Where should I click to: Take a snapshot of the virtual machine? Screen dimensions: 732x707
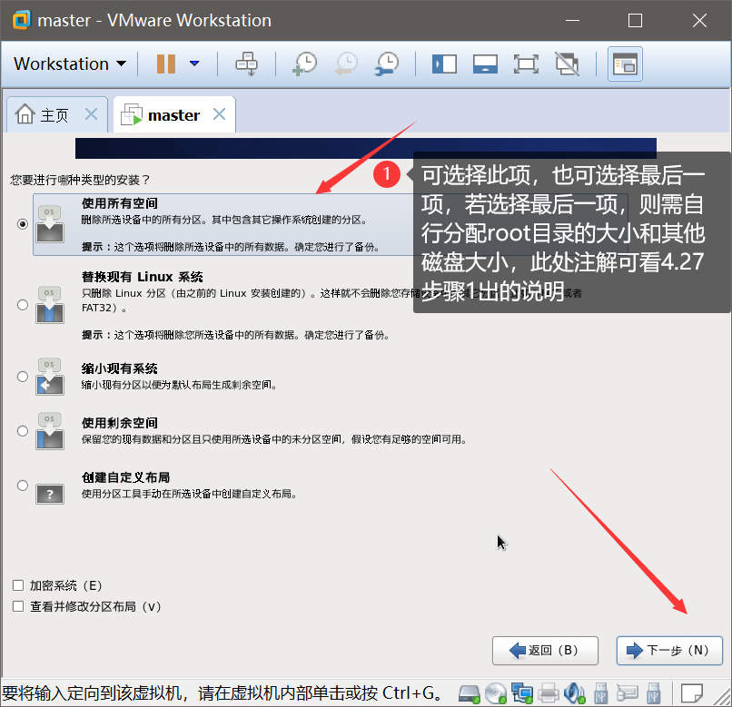(305, 64)
